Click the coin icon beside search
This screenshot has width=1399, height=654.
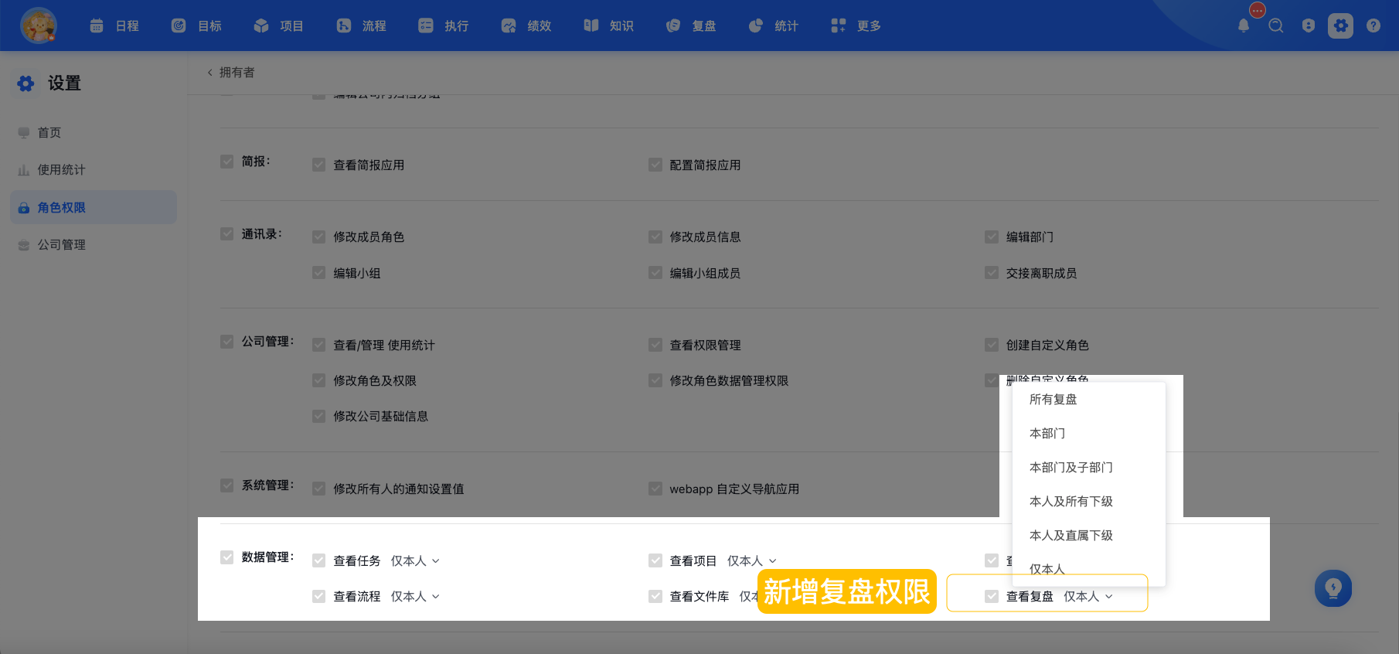(1309, 26)
